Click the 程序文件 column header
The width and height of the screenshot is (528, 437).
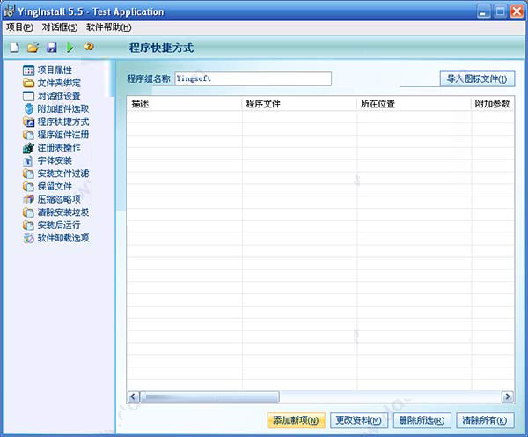coord(299,103)
